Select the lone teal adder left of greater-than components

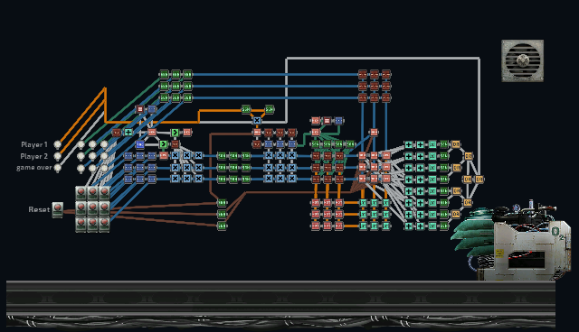pyautogui.click(x=128, y=132)
